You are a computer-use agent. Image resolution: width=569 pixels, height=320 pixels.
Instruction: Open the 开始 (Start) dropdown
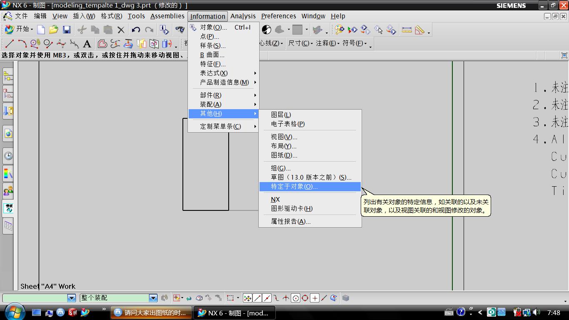point(19,29)
